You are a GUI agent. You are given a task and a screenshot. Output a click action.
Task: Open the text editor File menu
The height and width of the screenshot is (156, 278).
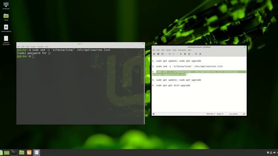click(x=154, y=50)
